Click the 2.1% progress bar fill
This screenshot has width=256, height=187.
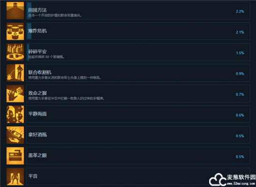[x=30, y=31]
